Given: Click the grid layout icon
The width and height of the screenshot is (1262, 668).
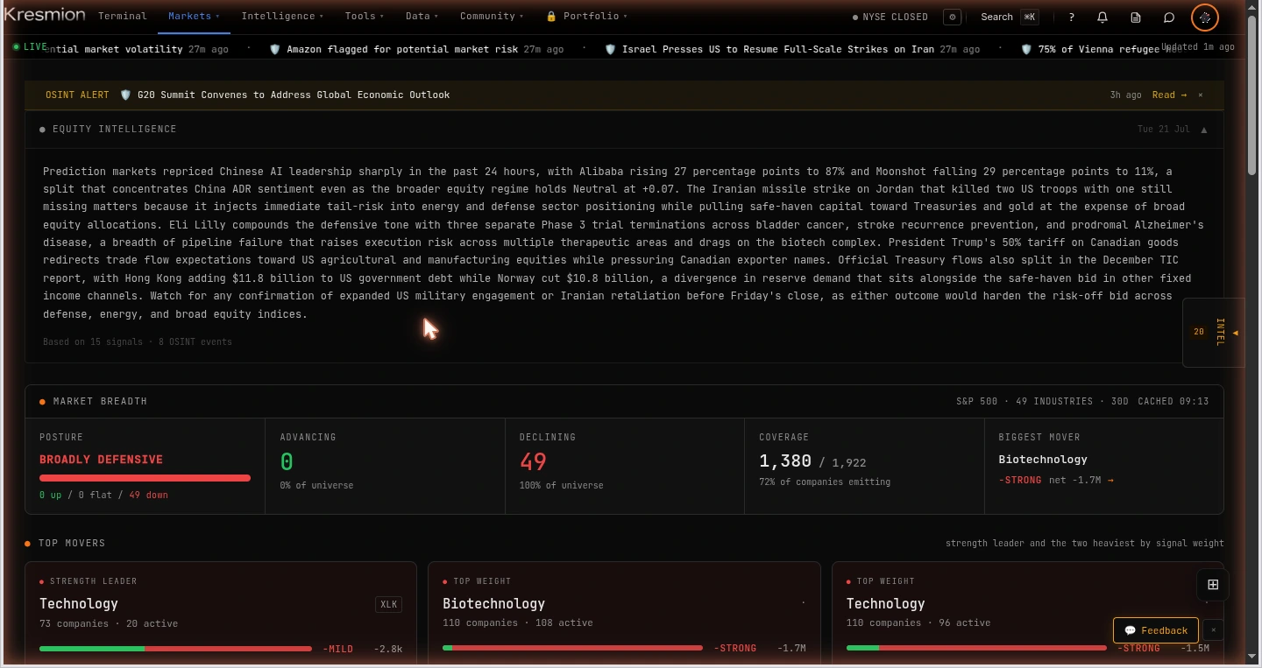Looking at the screenshot, I should coord(1213,585).
